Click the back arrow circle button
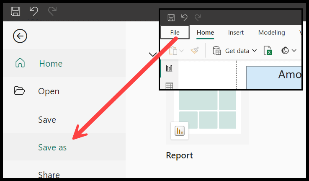Image resolution: width=309 pixels, height=181 pixels. (x=20, y=36)
